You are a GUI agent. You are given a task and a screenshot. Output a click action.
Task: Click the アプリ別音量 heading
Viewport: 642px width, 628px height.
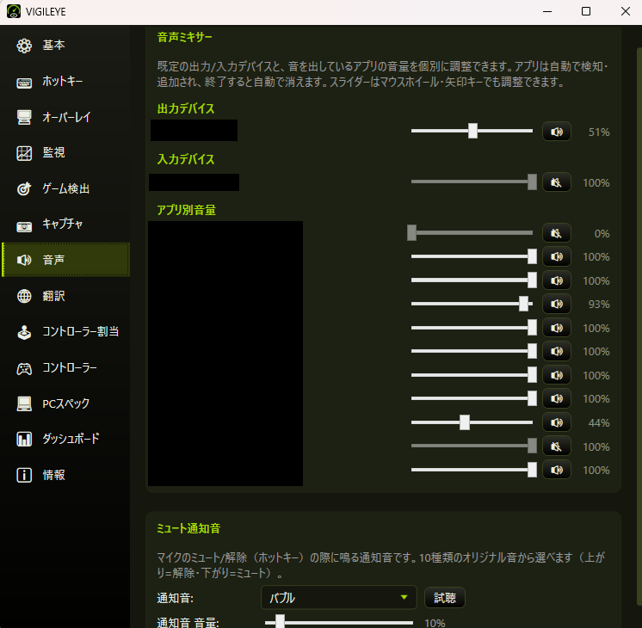(186, 210)
